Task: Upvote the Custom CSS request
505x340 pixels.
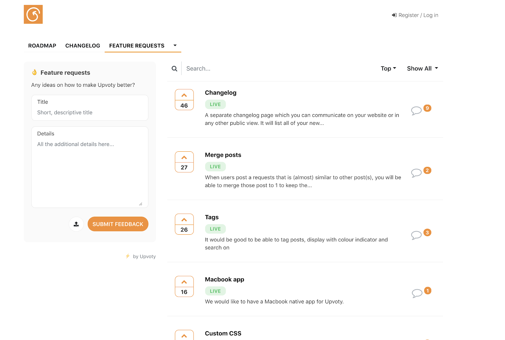Action: coord(184,335)
